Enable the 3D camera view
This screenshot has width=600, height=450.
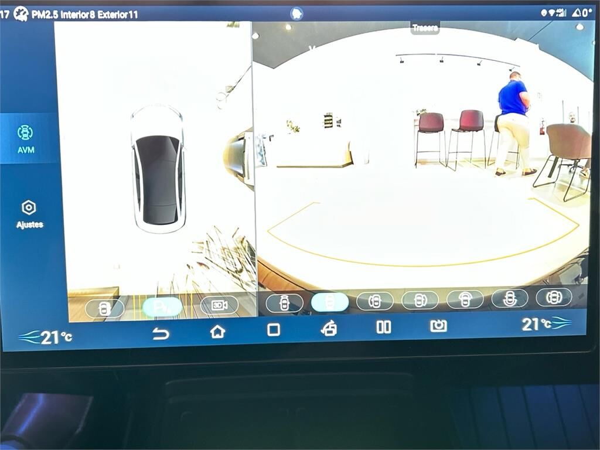[x=219, y=305]
